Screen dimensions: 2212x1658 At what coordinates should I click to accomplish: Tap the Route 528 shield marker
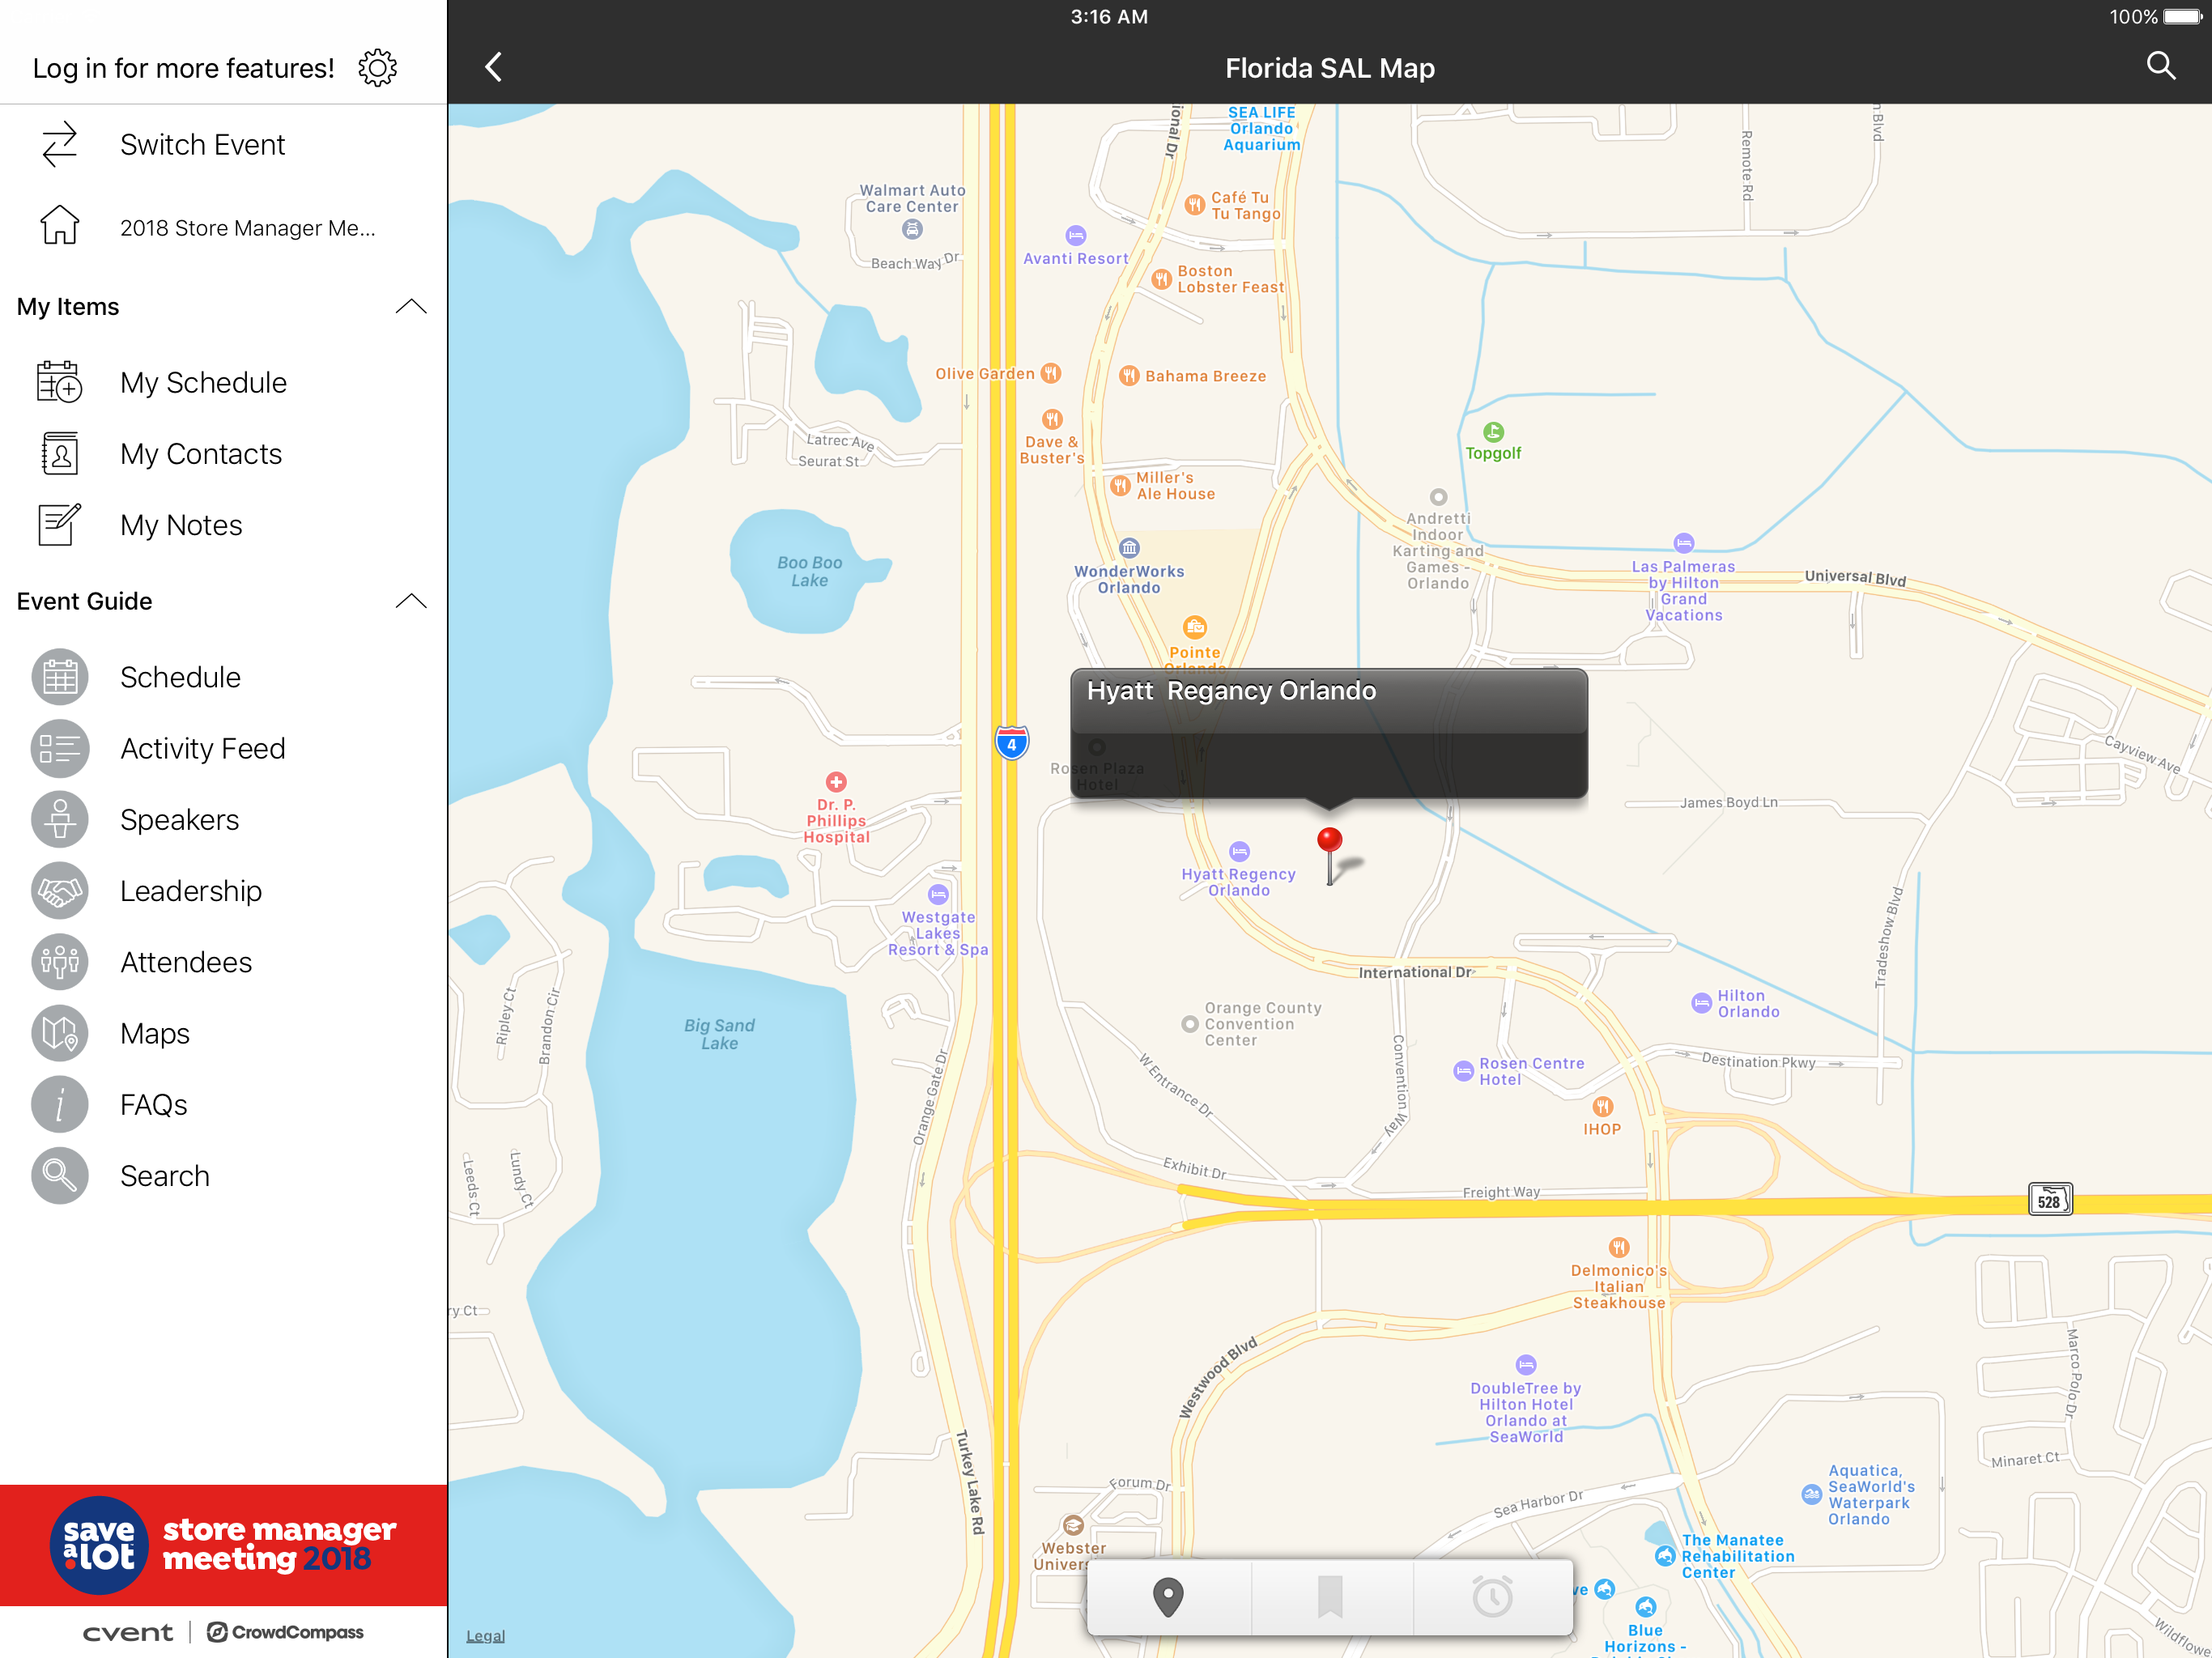[x=2050, y=1199]
